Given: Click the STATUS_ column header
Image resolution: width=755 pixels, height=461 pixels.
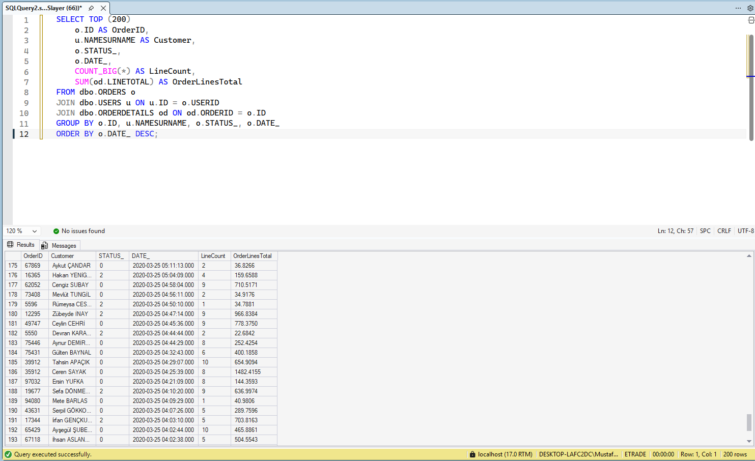Looking at the screenshot, I should click(113, 256).
